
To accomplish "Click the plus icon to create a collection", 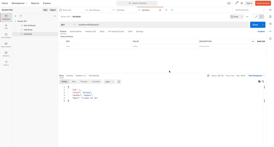I will (x=15, y=16).
